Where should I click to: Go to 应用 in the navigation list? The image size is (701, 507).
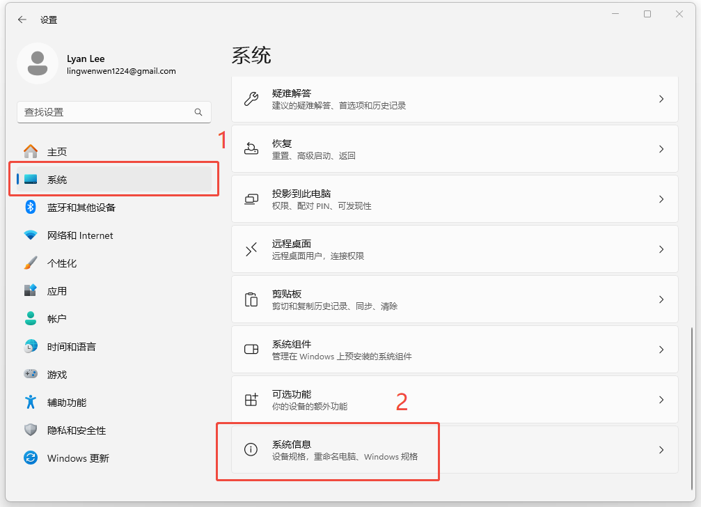pyautogui.click(x=57, y=291)
